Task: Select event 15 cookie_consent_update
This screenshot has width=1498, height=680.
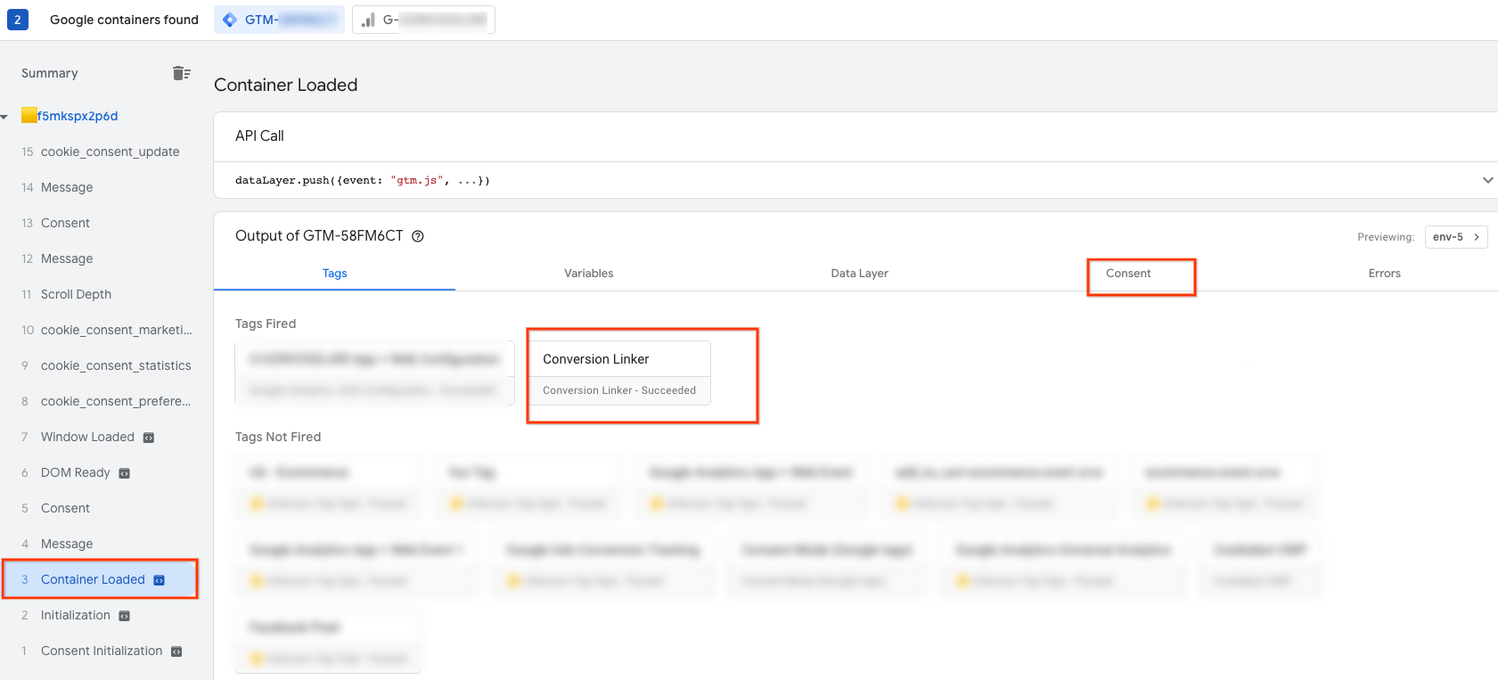Action: [100, 152]
